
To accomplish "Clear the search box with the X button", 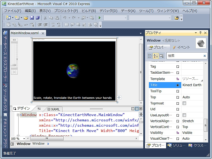I will point(205,56).
